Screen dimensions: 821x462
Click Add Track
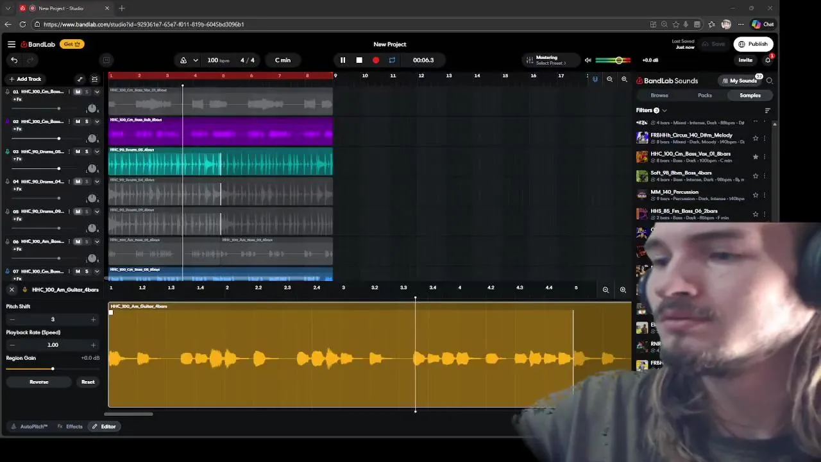tap(25, 79)
